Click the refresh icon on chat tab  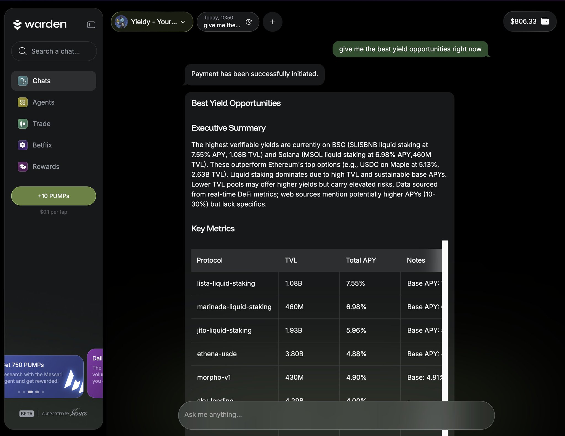point(249,22)
